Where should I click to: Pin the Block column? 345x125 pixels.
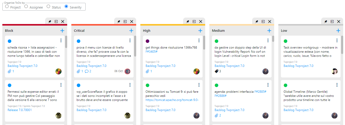(50, 22)
